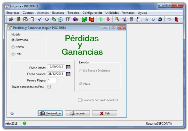Choose the Anual period option

pyautogui.click(x=85, y=84)
